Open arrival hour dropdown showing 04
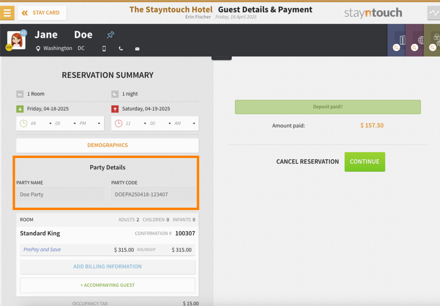 pos(41,123)
